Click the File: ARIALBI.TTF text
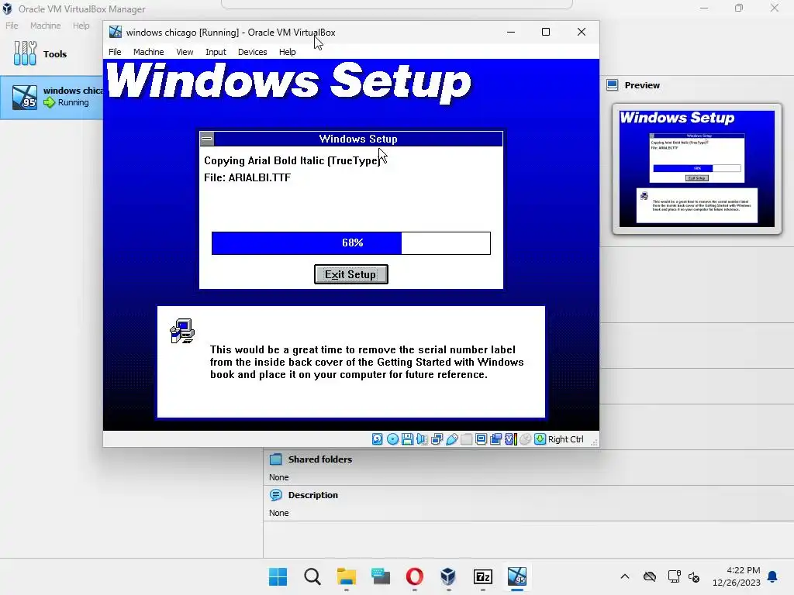 coord(247,177)
